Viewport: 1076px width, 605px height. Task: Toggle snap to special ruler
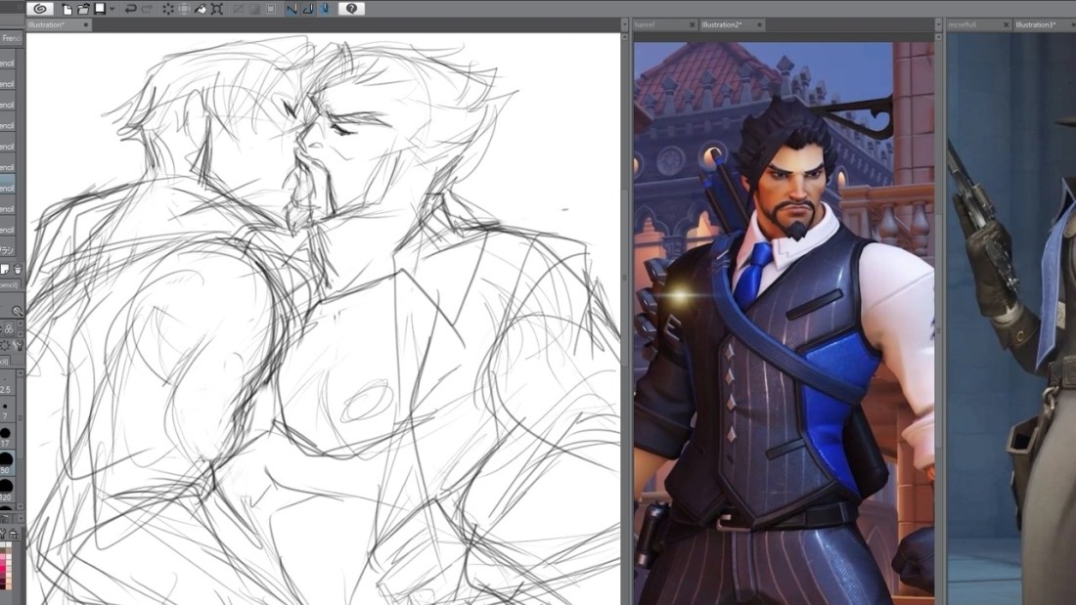307,9
